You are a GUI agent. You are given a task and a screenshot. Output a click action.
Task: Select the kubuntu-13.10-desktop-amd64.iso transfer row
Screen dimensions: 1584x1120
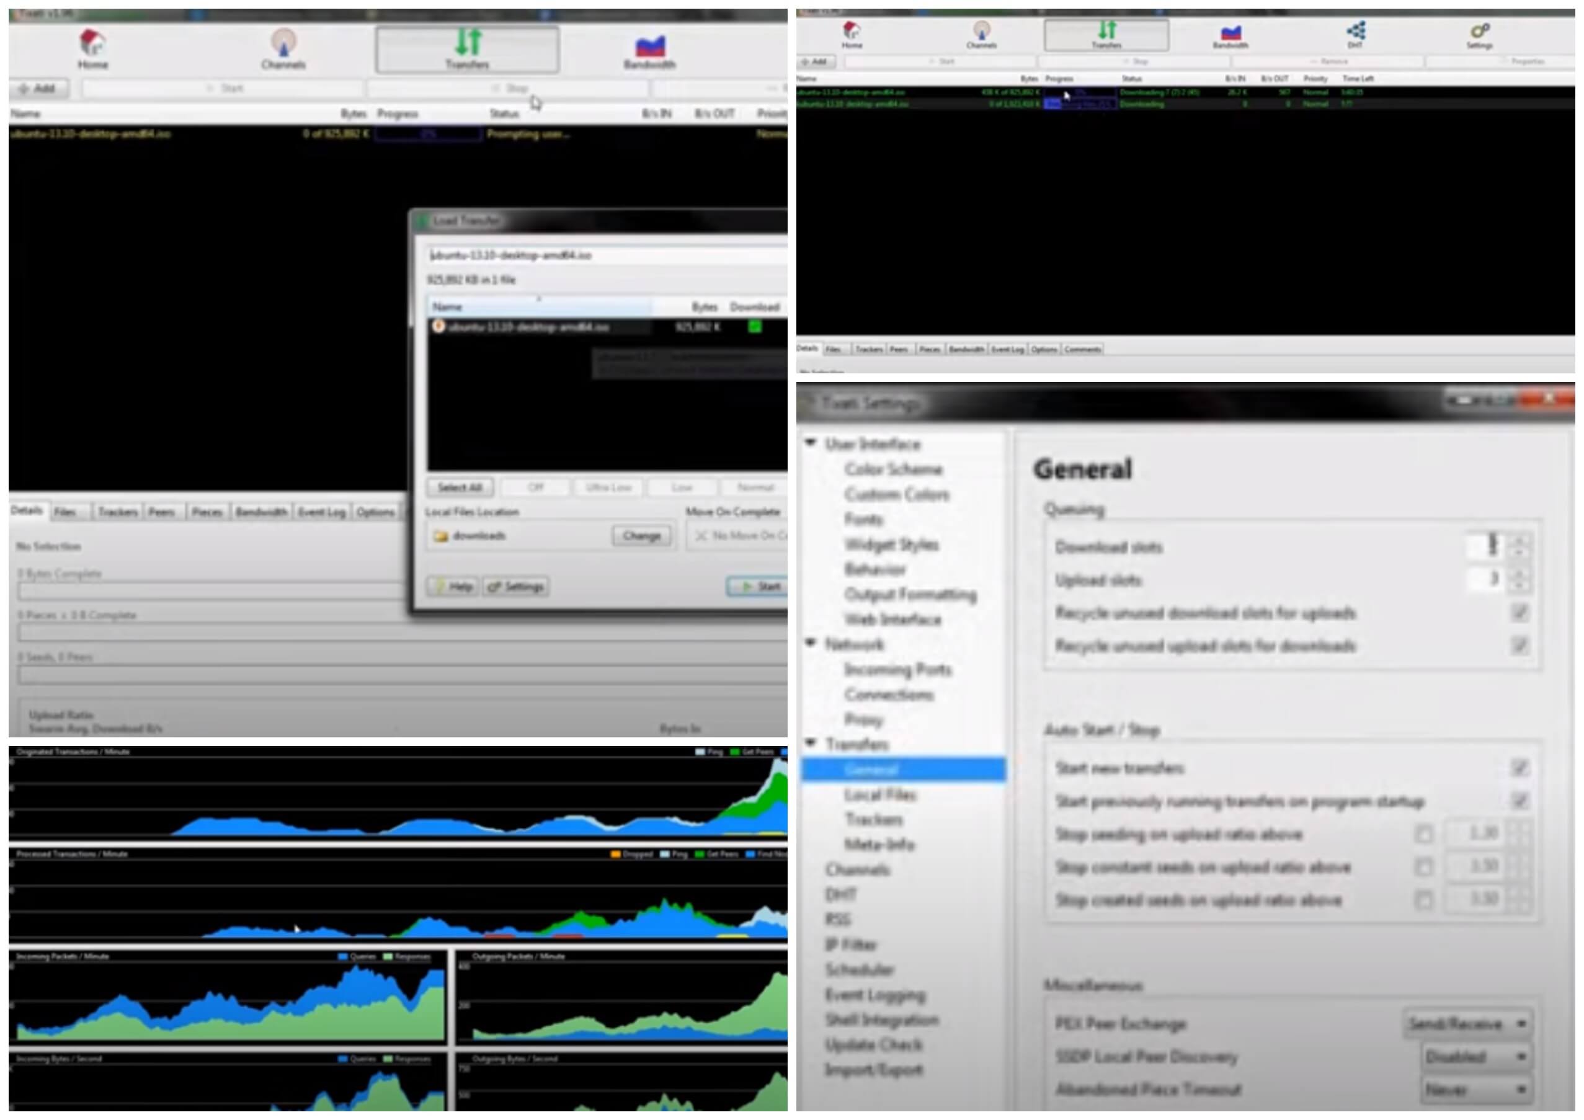pyautogui.click(x=1185, y=104)
